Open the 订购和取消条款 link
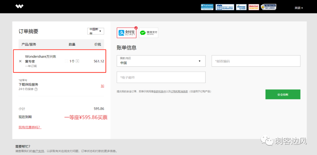317x155 pixels. click(179, 92)
